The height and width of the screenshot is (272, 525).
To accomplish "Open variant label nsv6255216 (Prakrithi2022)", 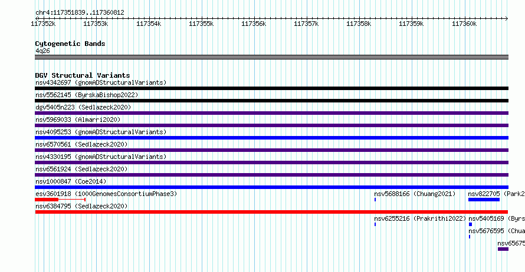I will click(420, 218).
